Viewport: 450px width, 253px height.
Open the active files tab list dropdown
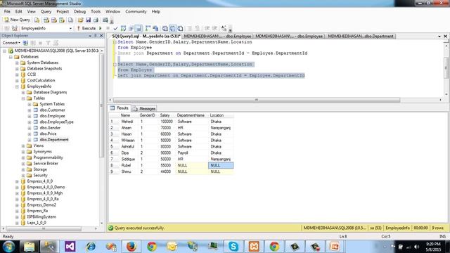tap(439, 37)
